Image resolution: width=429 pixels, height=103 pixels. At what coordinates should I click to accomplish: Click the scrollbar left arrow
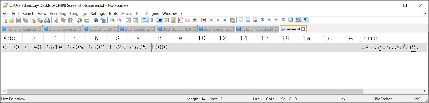[4, 91]
